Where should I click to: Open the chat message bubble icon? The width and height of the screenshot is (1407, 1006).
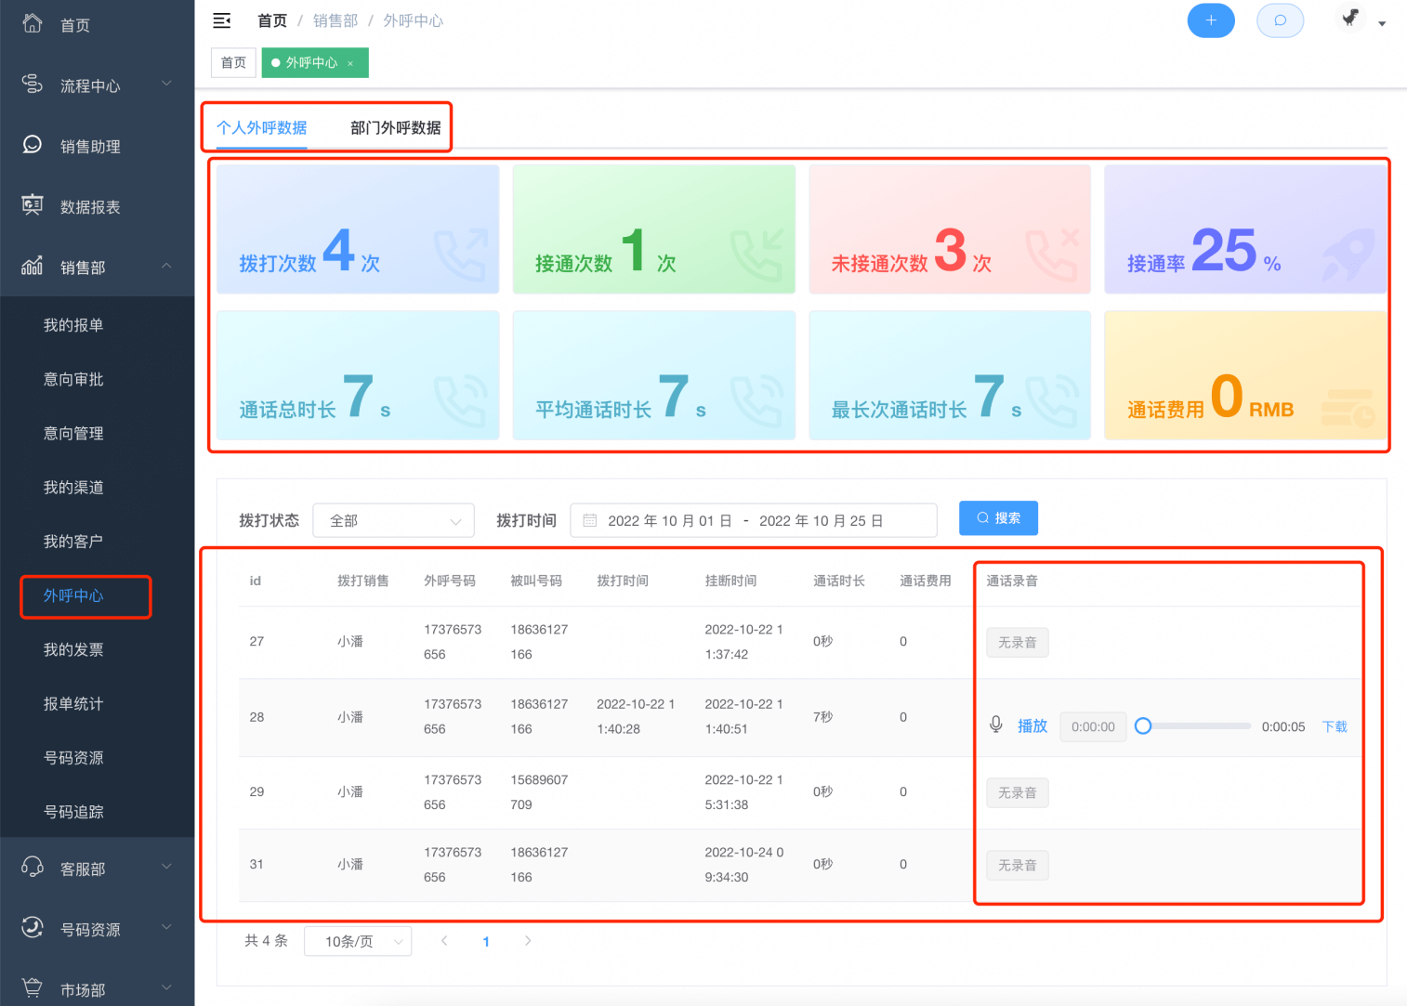tap(1280, 20)
